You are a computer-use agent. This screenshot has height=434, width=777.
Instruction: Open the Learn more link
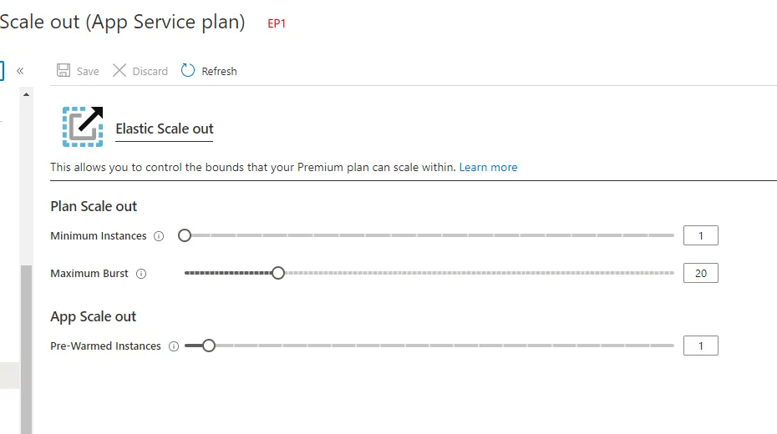[488, 168]
